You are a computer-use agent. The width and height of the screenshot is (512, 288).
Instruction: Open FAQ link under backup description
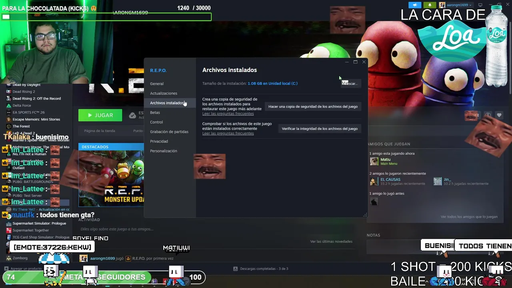tap(228, 114)
